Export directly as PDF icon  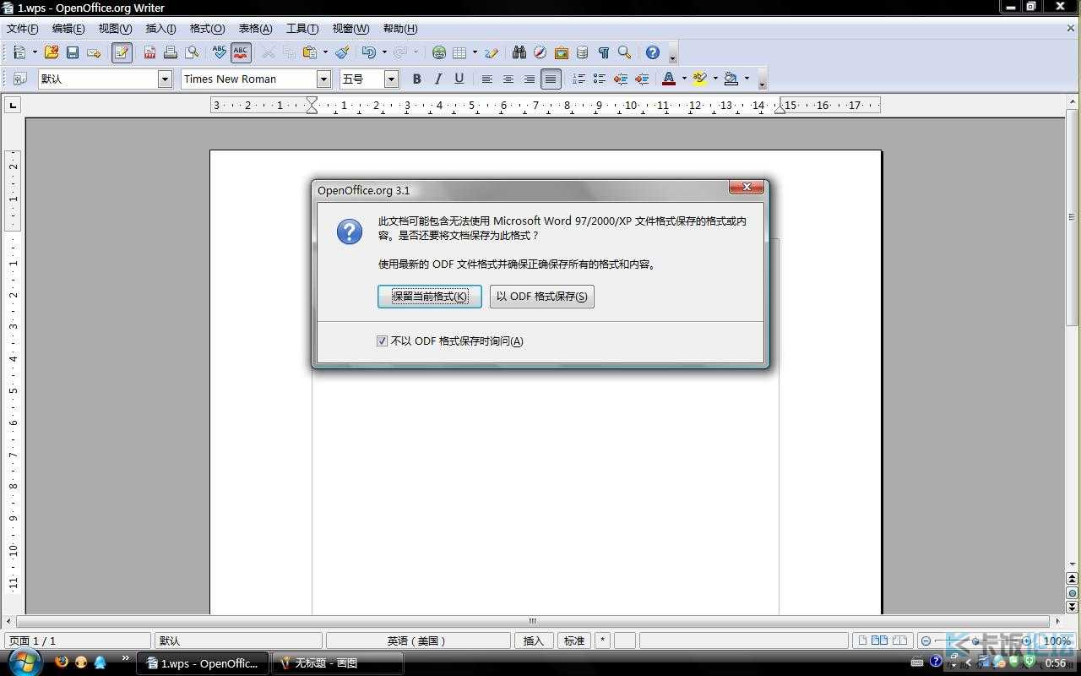coord(149,52)
